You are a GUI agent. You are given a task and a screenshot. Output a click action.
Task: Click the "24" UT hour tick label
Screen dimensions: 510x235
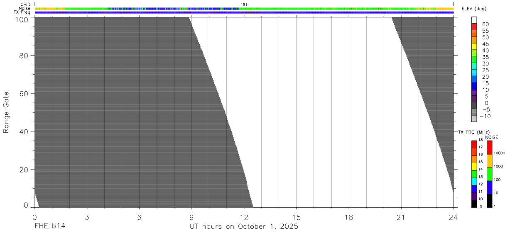[x=454, y=217]
